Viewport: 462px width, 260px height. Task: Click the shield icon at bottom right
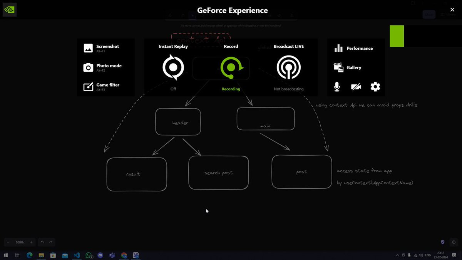pos(443,242)
